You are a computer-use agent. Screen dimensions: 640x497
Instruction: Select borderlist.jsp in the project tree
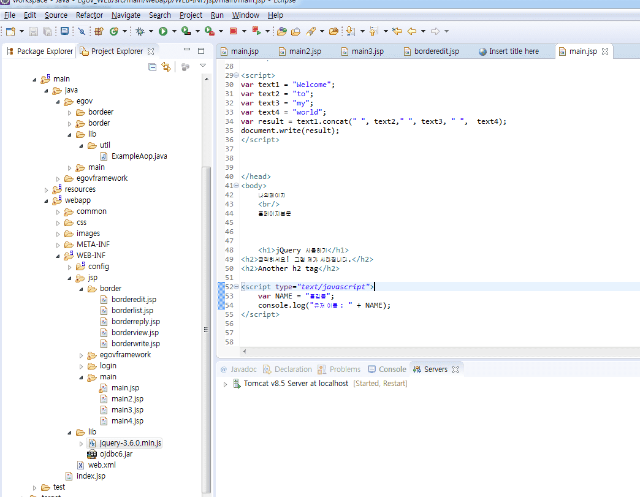point(132,311)
